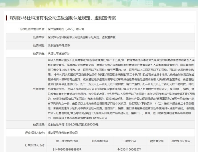Click the 行政相对人名称: label
This screenshot has width=198, height=152.
click(x=35, y=133)
